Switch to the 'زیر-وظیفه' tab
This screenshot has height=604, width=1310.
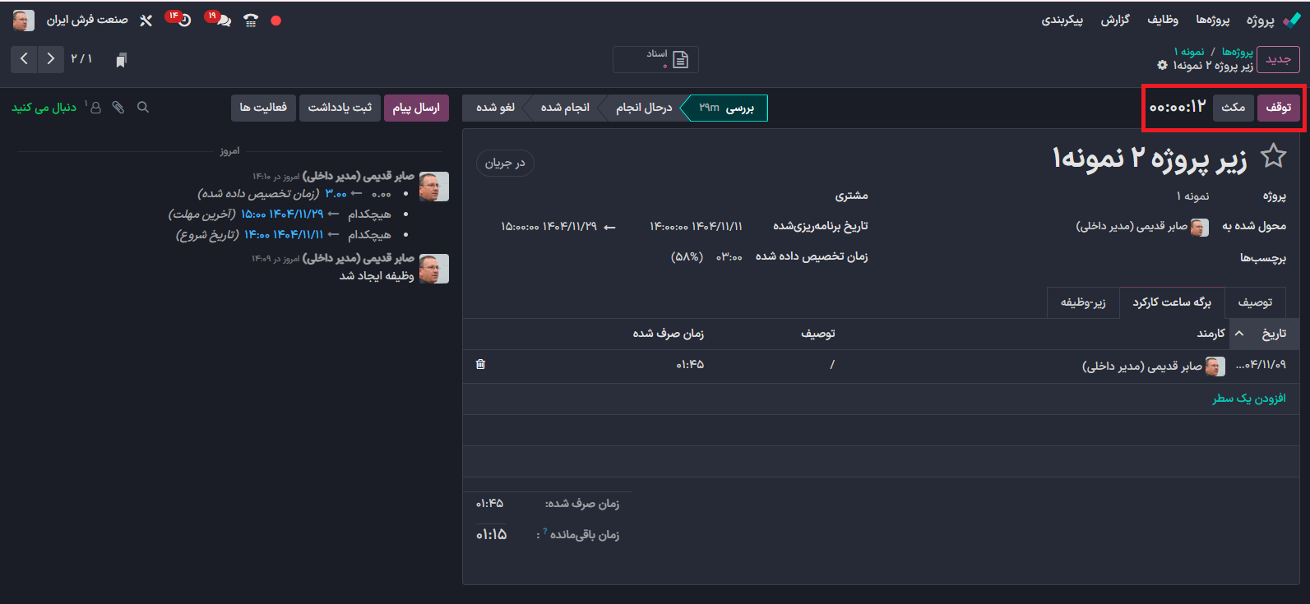point(1083,302)
